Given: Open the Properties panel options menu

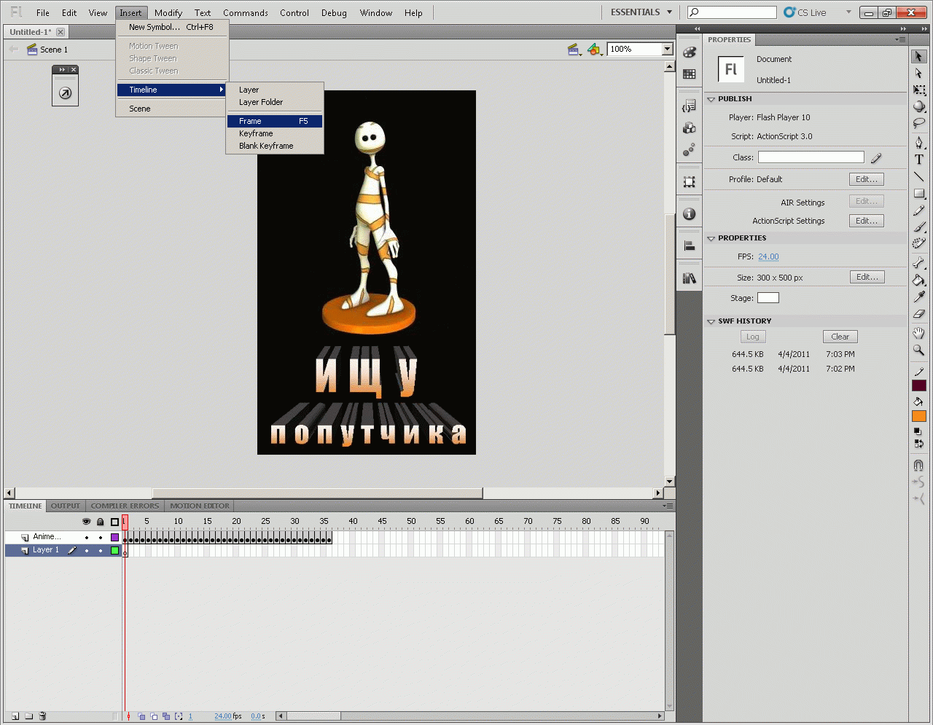Looking at the screenshot, I should tap(900, 39).
